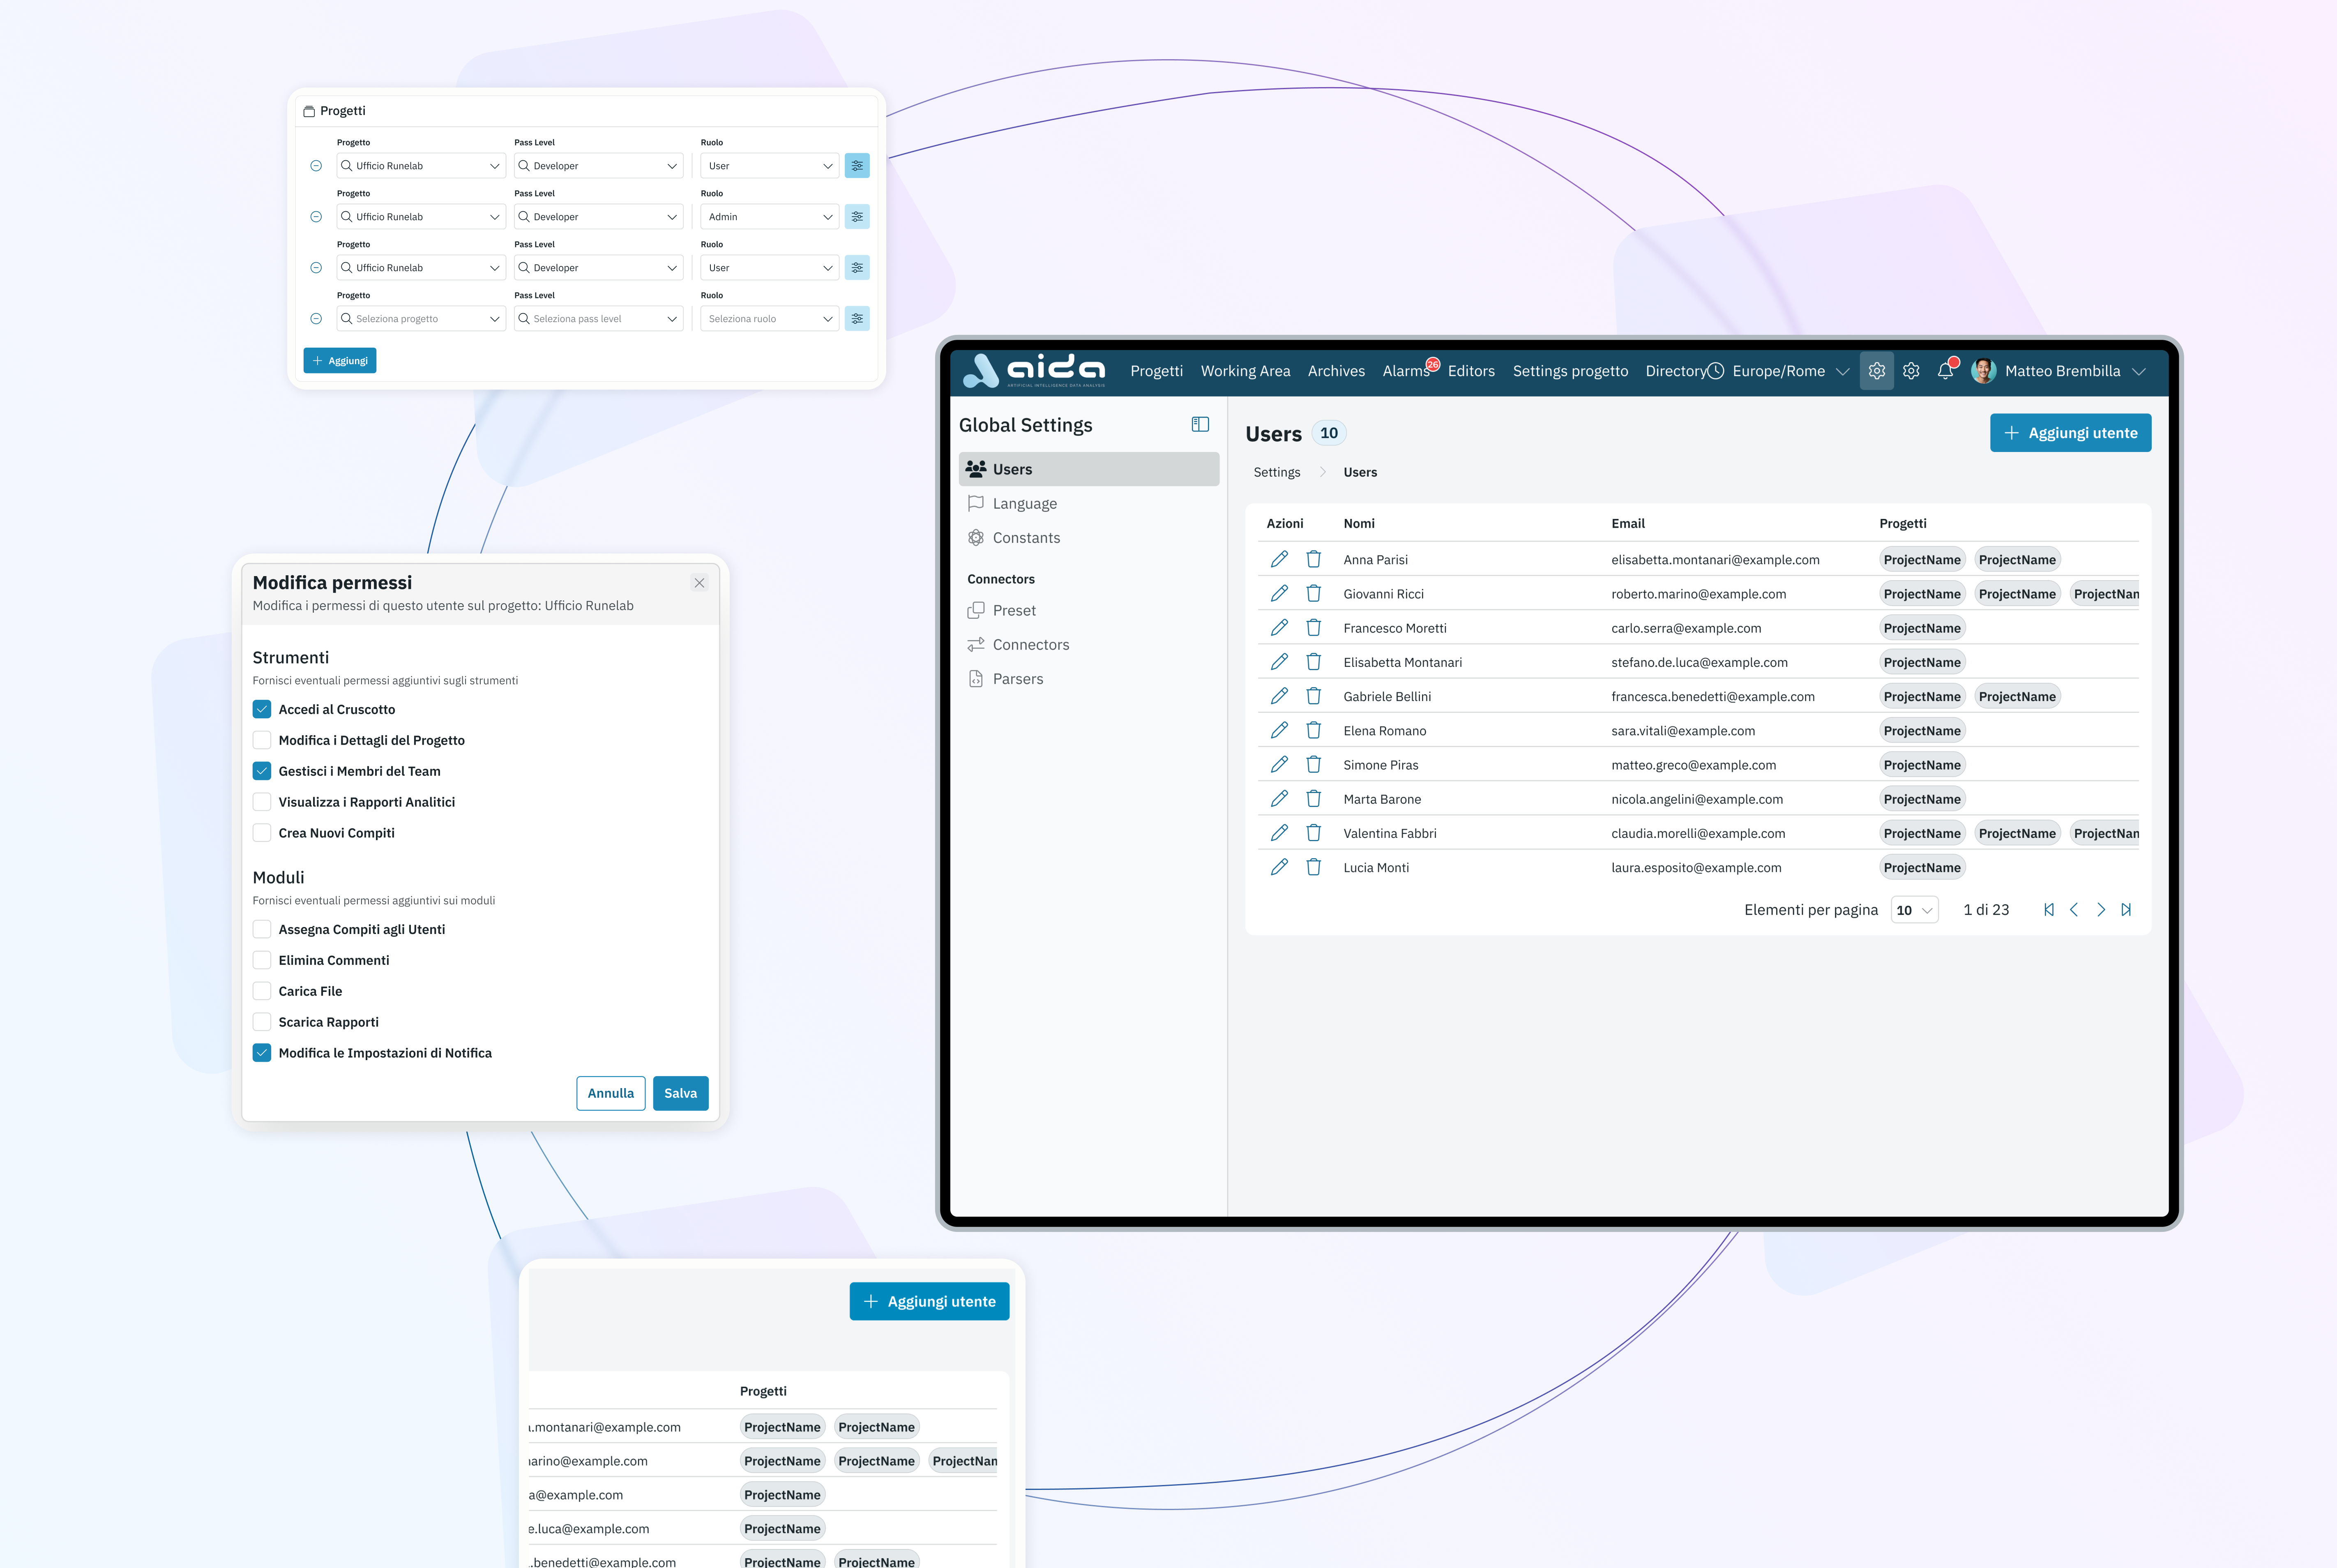The height and width of the screenshot is (1568, 2337).
Task: Open permissions sliders icon on placeholder row
Action: [857, 319]
